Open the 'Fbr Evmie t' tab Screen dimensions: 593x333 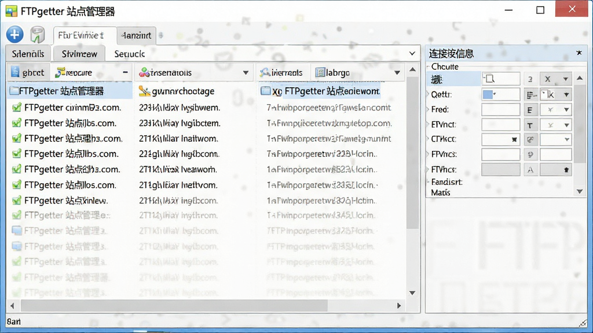coord(85,35)
